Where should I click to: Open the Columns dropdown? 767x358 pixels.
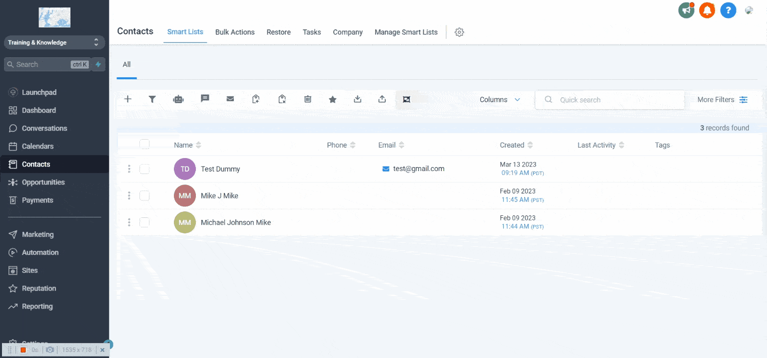tap(500, 100)
